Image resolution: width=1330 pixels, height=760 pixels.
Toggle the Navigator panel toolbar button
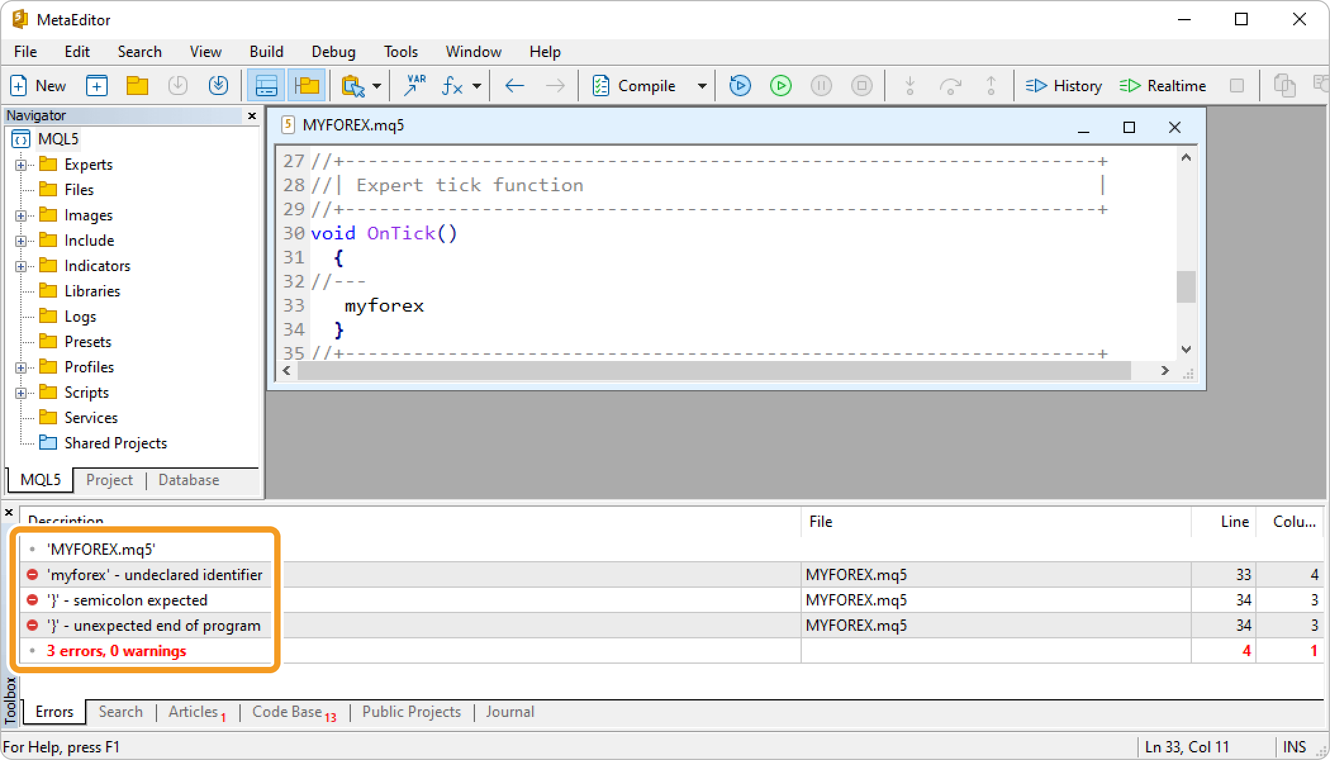(x=307, y=85)
